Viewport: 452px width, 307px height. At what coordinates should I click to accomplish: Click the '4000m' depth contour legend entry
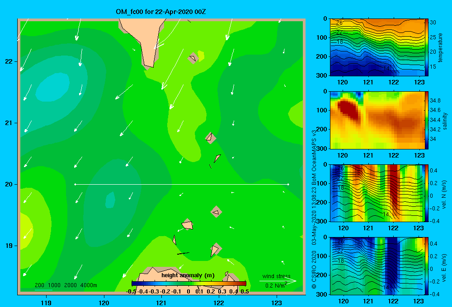[89, 285]
